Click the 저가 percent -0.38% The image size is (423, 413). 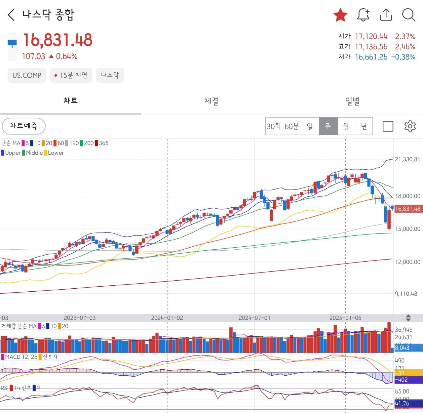coord(403,57)
